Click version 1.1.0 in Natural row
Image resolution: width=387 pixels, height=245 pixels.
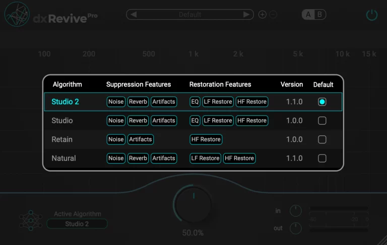(x=294, y=158)
